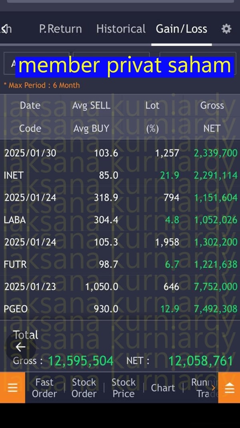Tap the orange expand-up icon at bottom right
The image size is (240, 428).
tap(229, 388)
